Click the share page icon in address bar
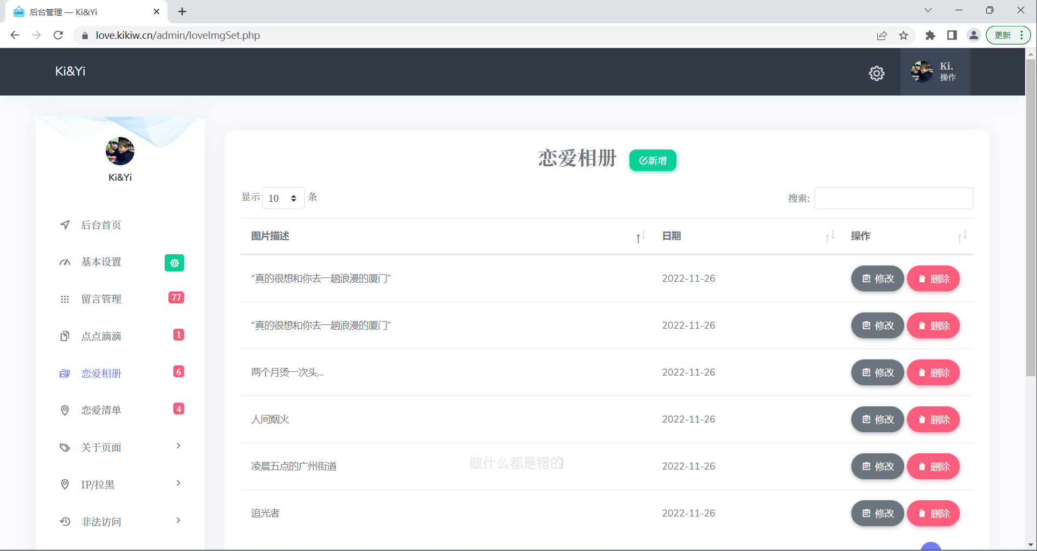Image resolution: width=1037 pixels, height=551 pixels. 882,36
